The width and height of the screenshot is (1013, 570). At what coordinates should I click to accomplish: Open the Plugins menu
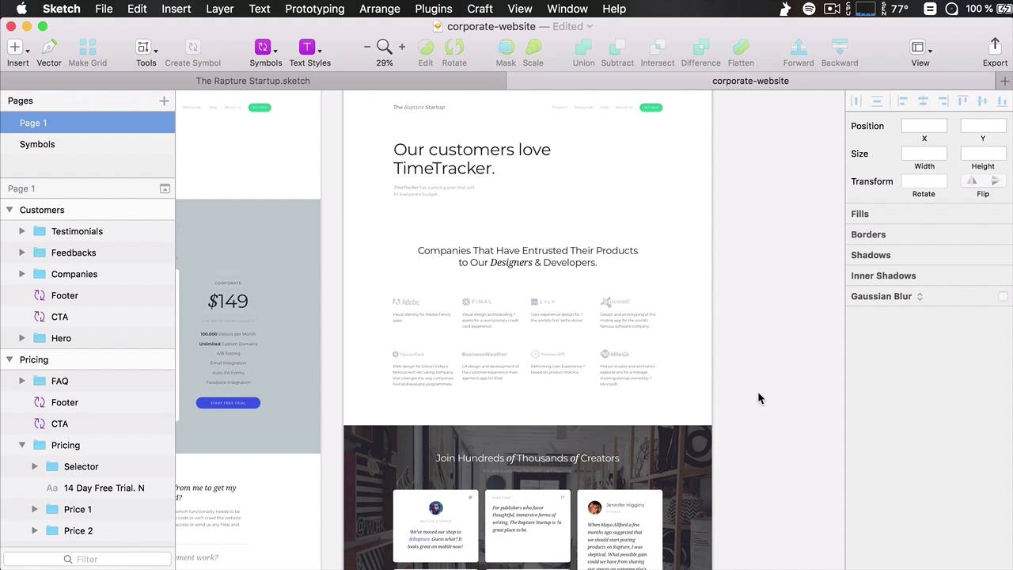click(x=434, y=9)
